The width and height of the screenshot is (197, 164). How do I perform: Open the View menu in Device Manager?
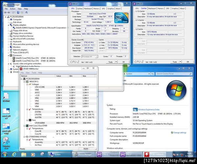20,9
